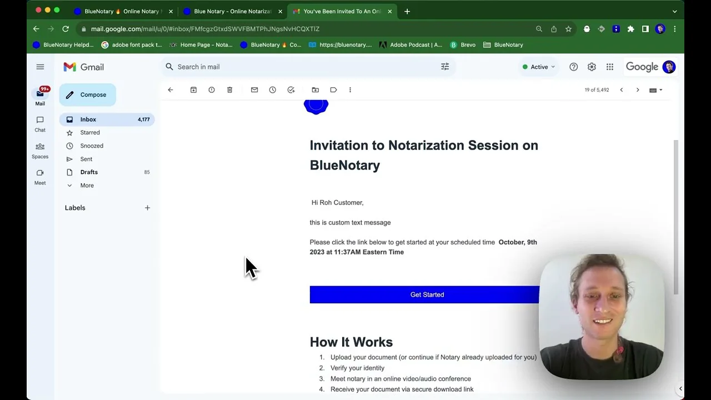Switch to the first BlueNotary browser tab
Image resolution: width=711 pixels, height=400 pixels.
[121, 11]
